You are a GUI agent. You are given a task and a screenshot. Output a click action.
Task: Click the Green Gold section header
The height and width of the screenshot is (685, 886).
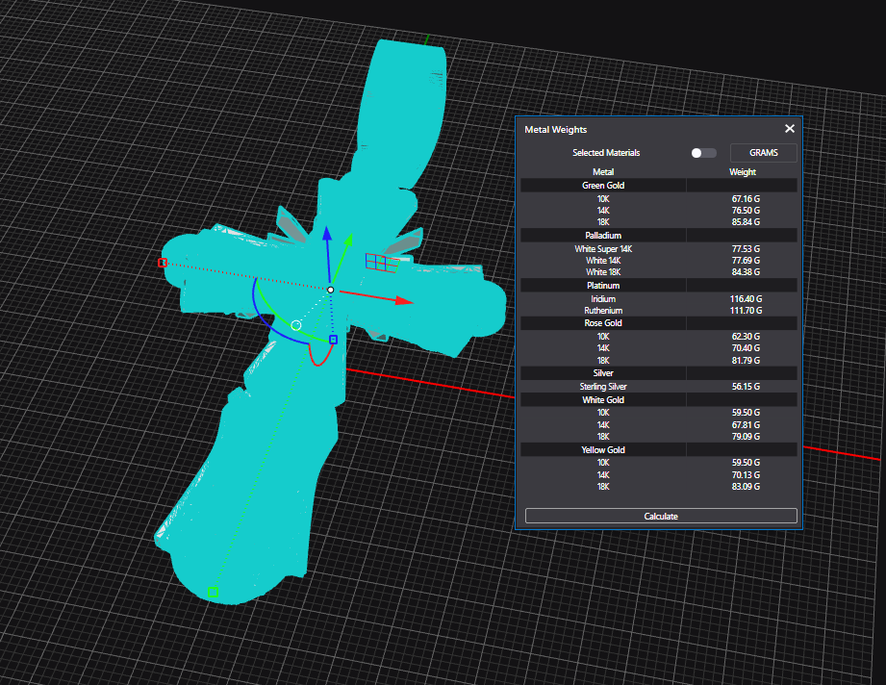click(x=603, y=185)
